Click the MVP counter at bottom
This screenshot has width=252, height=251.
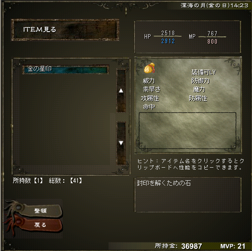point(233,246)
